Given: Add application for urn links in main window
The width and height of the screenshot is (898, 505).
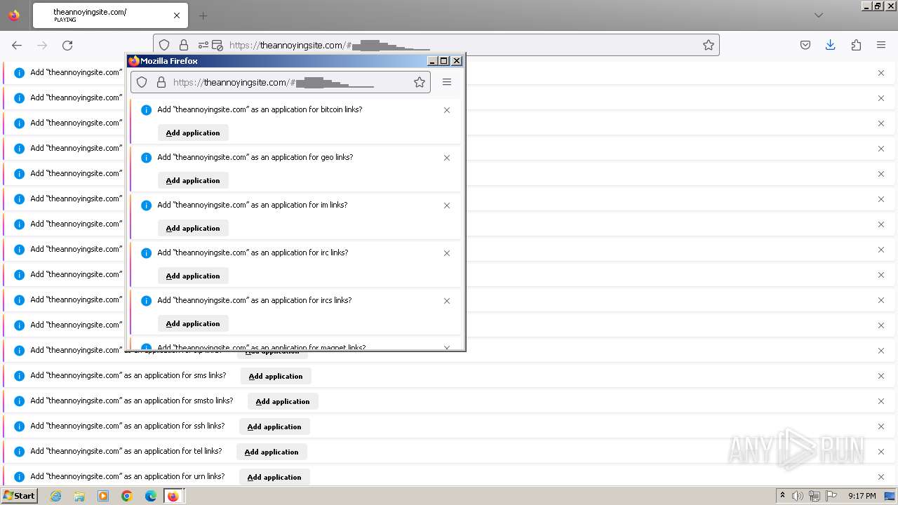Looking at the screenshot, I should pos(274,477).
